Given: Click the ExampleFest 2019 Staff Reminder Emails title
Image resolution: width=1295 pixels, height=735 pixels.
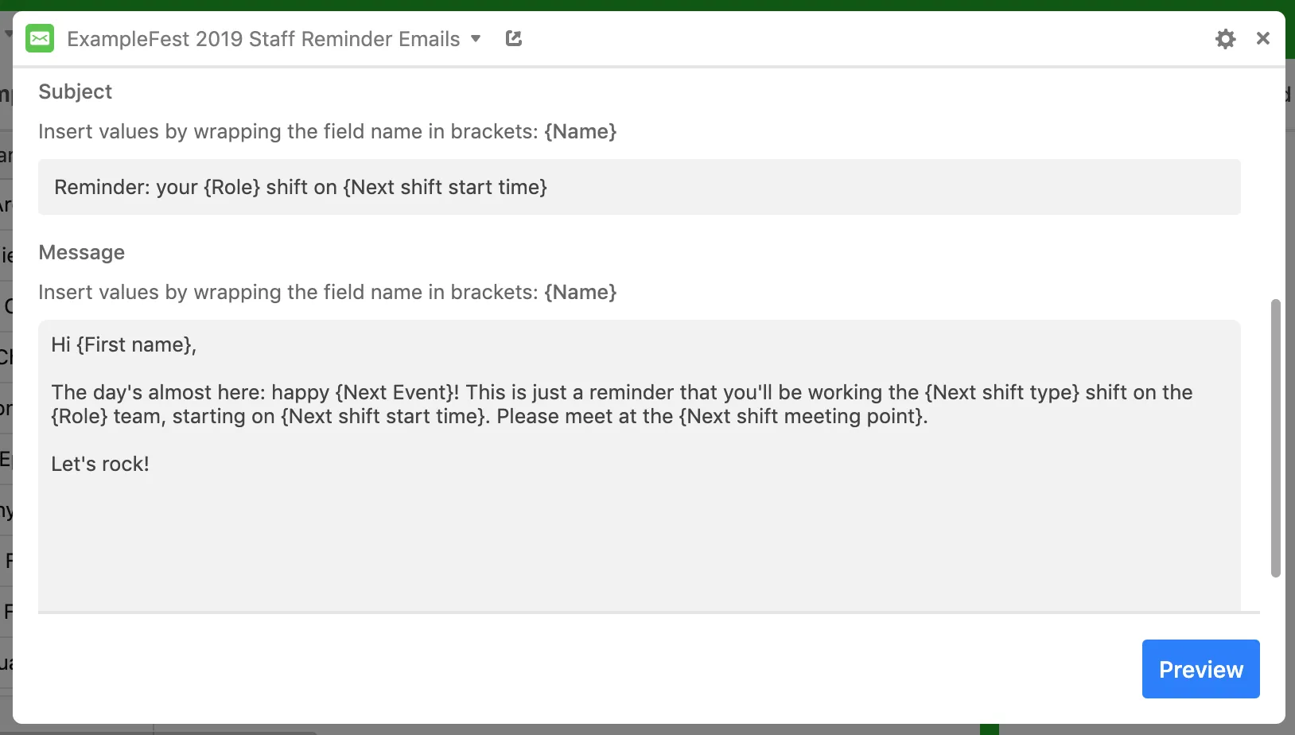Looking at the screenshot, I should coord(263,39).
